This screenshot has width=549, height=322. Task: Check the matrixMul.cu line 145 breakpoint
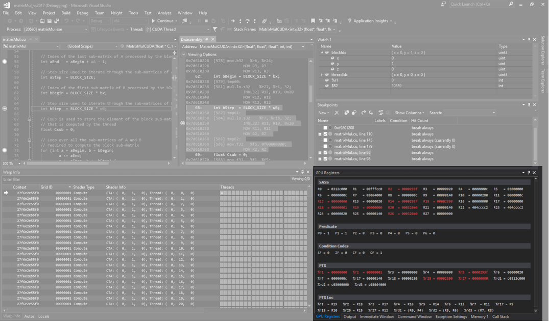[325, 141]
